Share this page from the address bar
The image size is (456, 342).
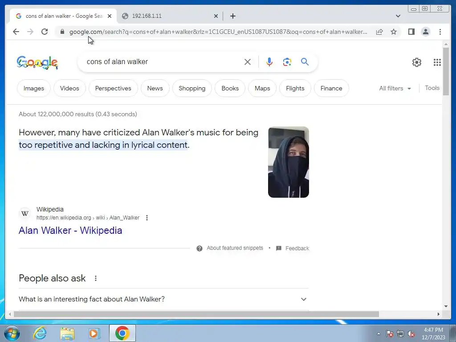379,32
